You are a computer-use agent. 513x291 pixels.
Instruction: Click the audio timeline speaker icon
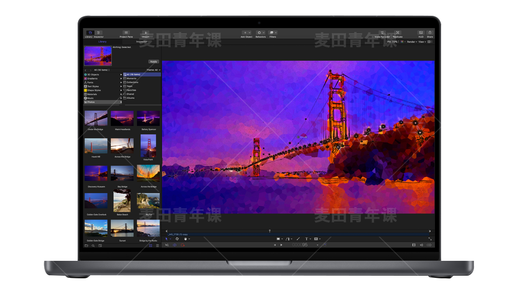pyautogui.click(x=421, y=245)
